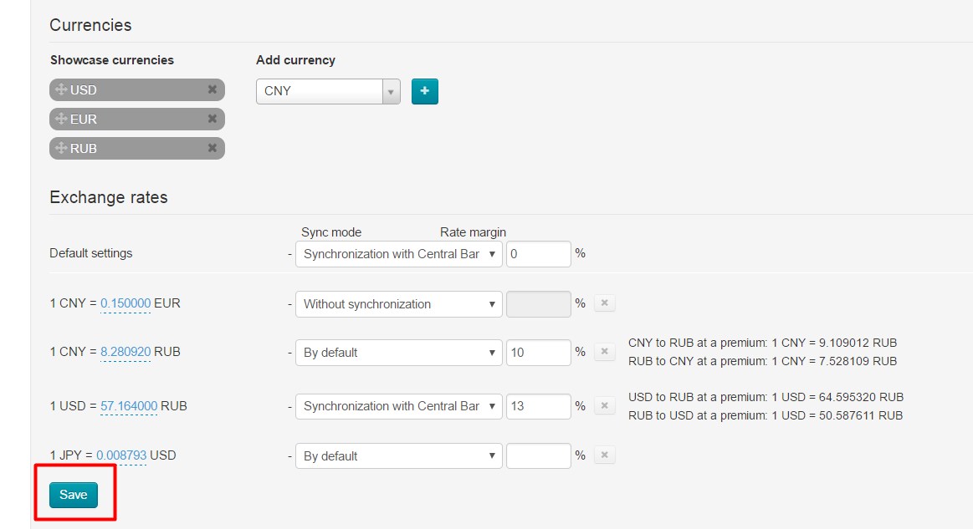The width and height of the screenshot is (973, 529).
Task: Grab the move handle on EUR
Action: pyautogui.click(x=61, y=119)
